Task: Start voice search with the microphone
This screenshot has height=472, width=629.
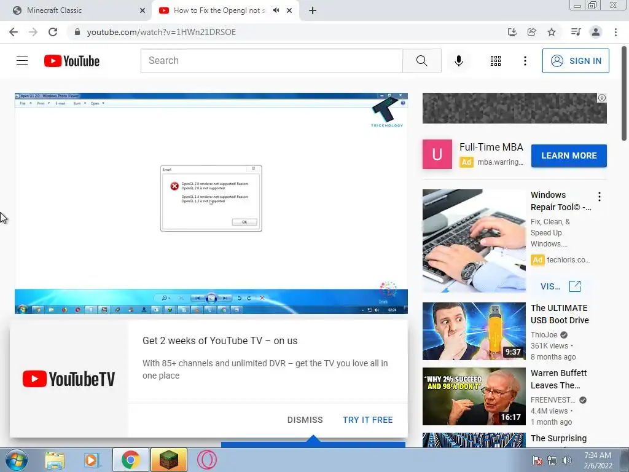Action: pos(458,61)
